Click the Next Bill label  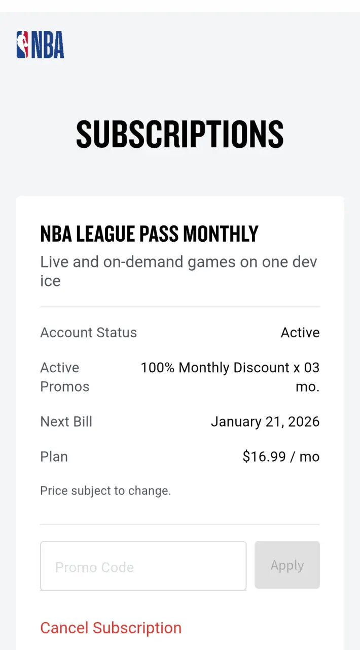[x=66, y=421]
